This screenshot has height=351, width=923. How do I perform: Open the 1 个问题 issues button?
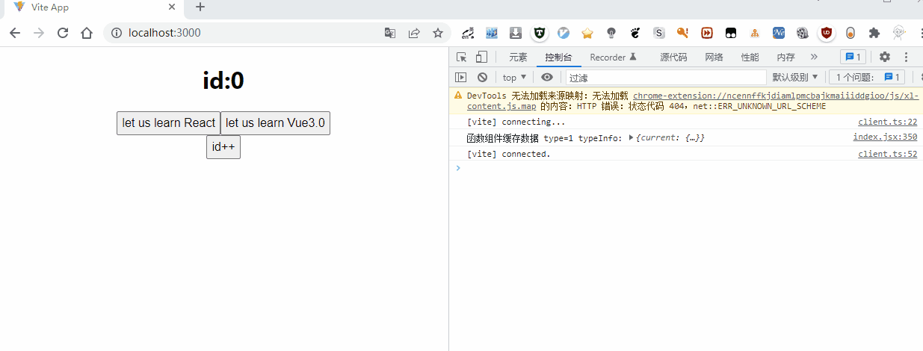[866, 77]
